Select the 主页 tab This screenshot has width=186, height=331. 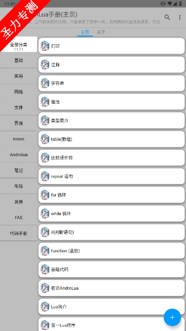click(x=85, y=32)
